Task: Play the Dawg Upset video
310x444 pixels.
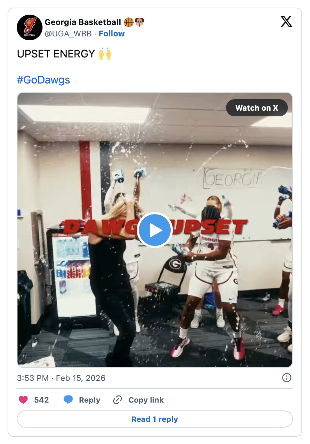Action: 155,230
